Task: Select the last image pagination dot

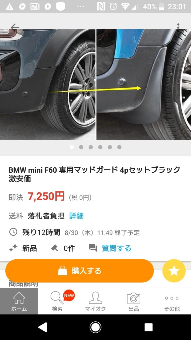Action: point(119,147)
